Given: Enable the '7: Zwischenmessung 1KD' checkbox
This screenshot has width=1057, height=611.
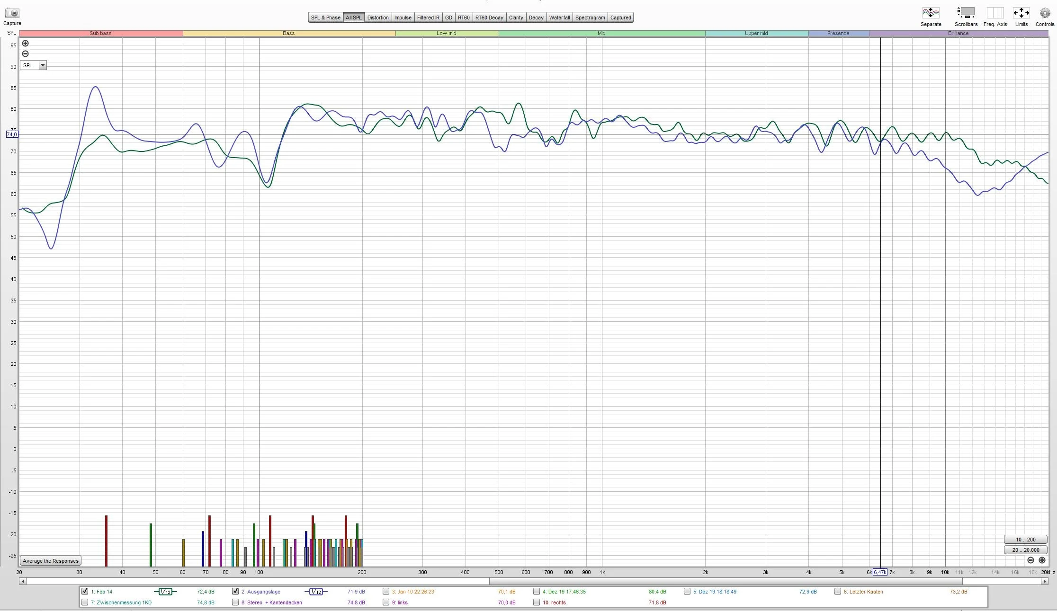Looking at the screenshot, I should 85,602.
